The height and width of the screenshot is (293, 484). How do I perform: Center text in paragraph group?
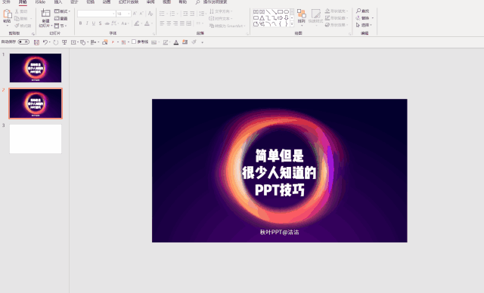(x=169, y=23)
